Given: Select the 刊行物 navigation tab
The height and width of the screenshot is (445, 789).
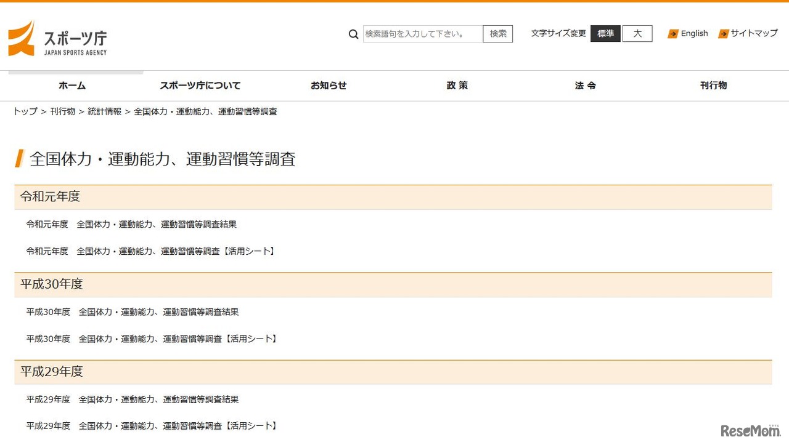Looking at the screenshot, I should (713, 86).
